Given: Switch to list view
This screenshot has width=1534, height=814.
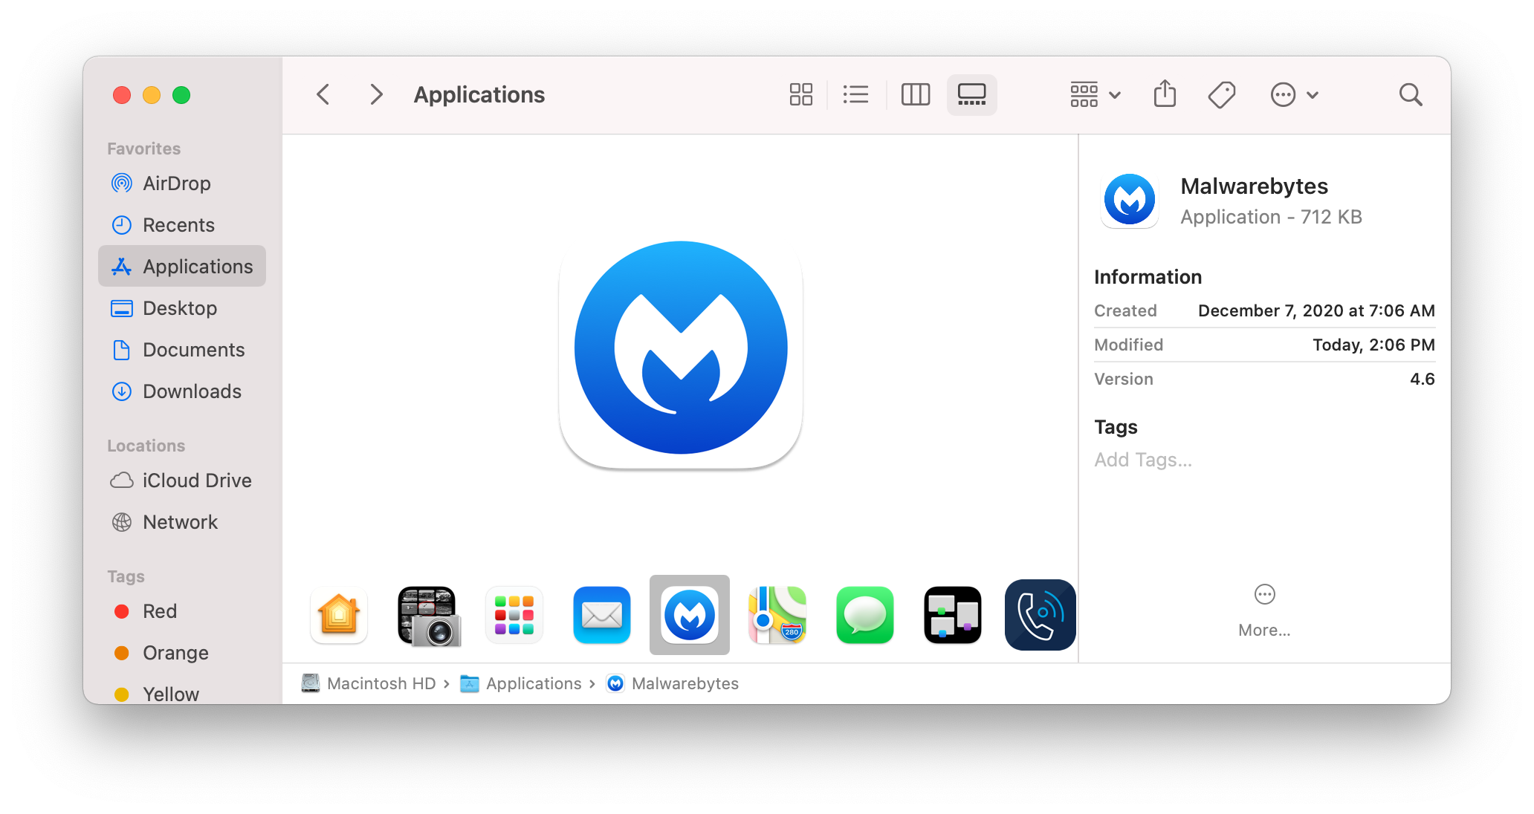Looking at the screenshot, I should click(x=855, y=94).
